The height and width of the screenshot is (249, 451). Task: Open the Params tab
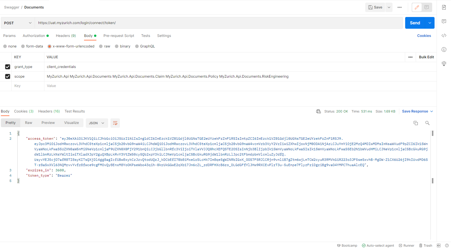pyautogui.click(x=9, y=36)
